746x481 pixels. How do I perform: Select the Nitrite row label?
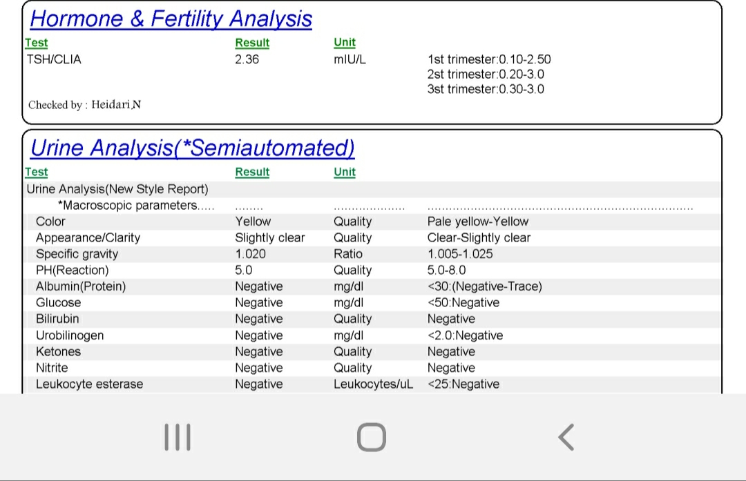[x=52, y=368]
